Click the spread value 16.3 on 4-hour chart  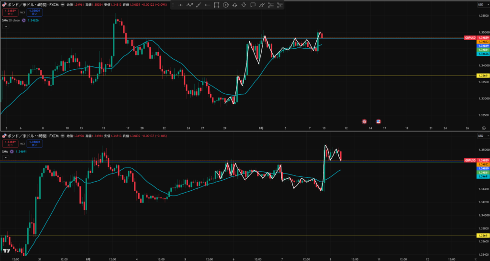(x=22, y=12)
